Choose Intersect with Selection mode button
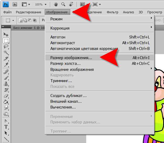The image size is (164, 143). 34,20
